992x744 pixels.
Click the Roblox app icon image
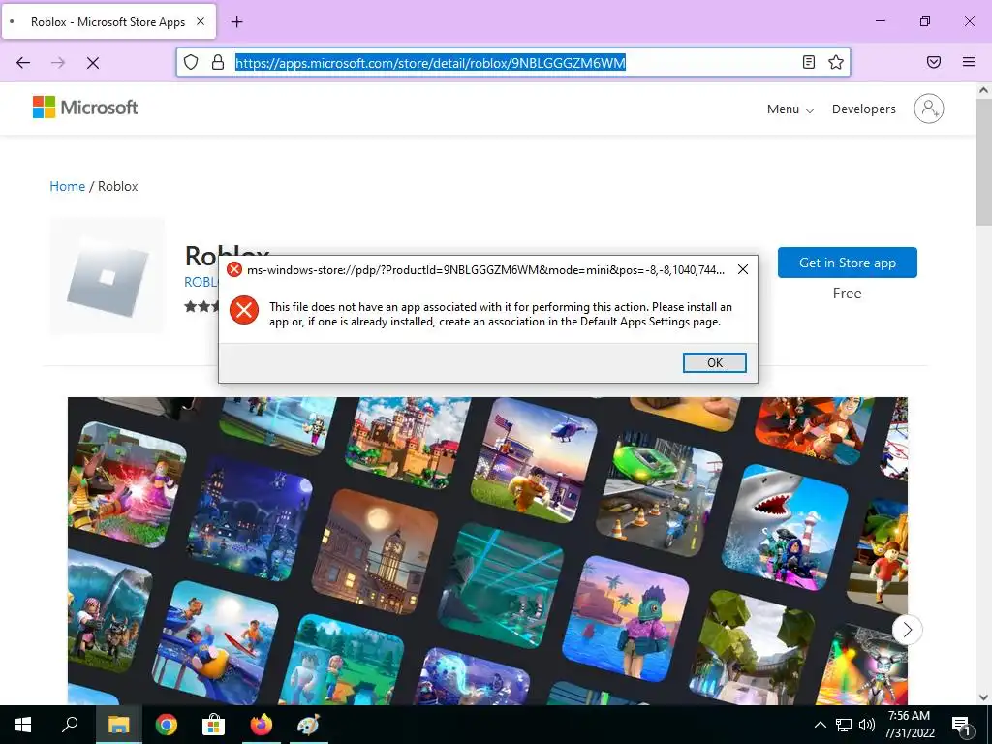click(107, 276)
